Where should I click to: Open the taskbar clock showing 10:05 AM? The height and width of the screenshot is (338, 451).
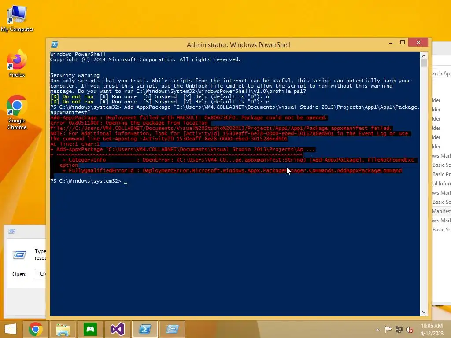(x=432, y=329)
